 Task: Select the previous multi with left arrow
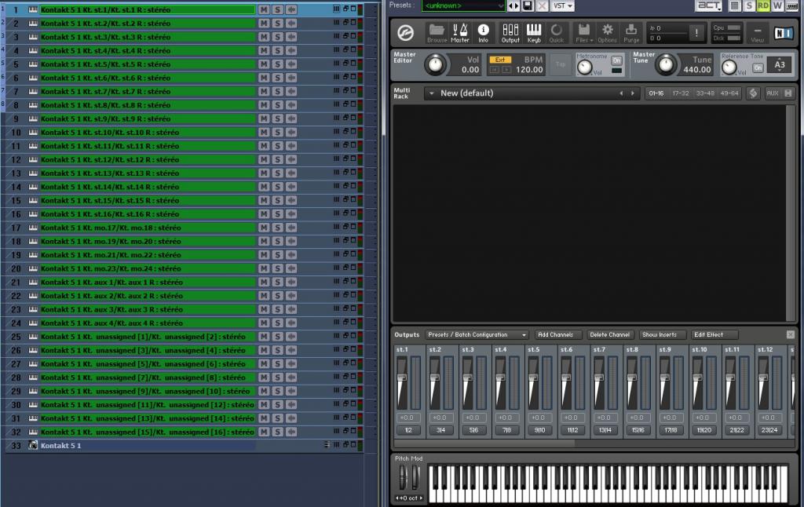(621, 93)
